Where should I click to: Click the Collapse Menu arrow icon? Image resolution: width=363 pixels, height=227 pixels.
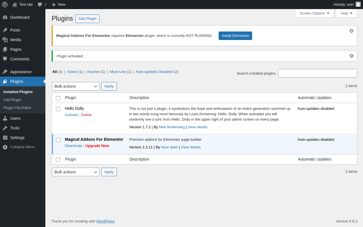coord(5,147)
